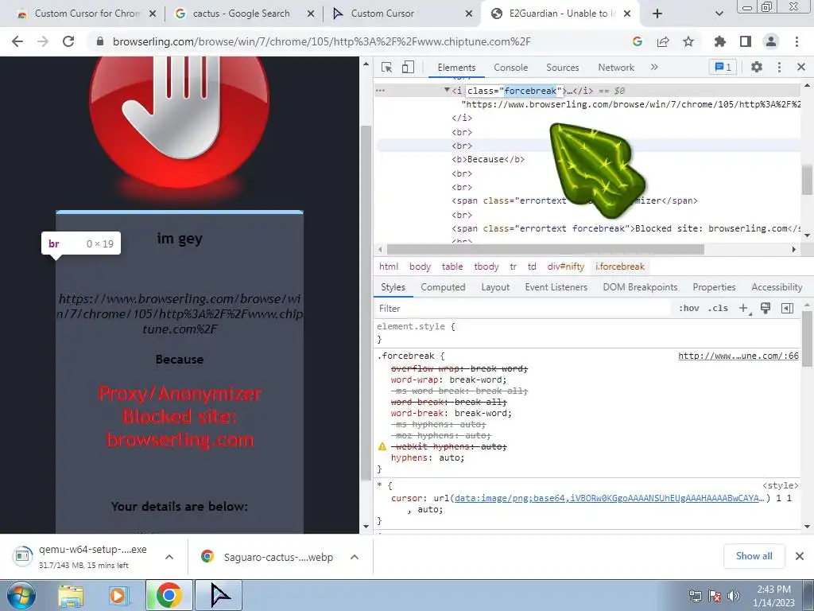Open the DOM Breakpoints pane tab
This screenshot has height=611, width=814.
pos(640,287)
